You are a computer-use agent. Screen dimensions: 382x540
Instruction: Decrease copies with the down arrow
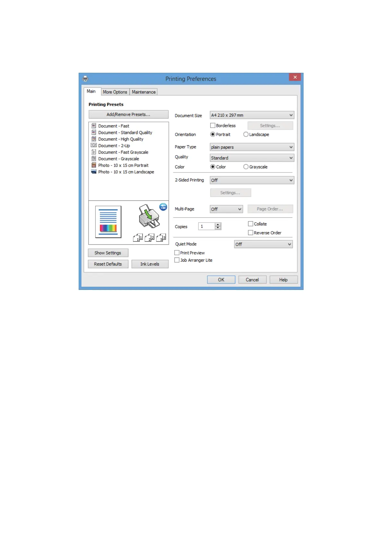(x=218, y=228)
